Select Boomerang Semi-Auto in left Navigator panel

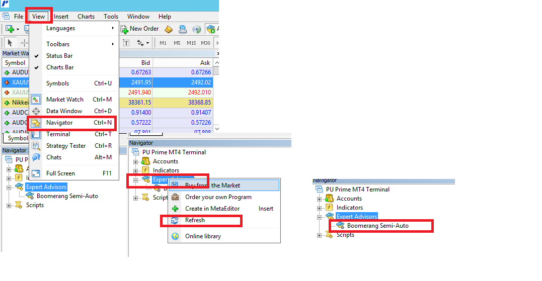point(67,196)
